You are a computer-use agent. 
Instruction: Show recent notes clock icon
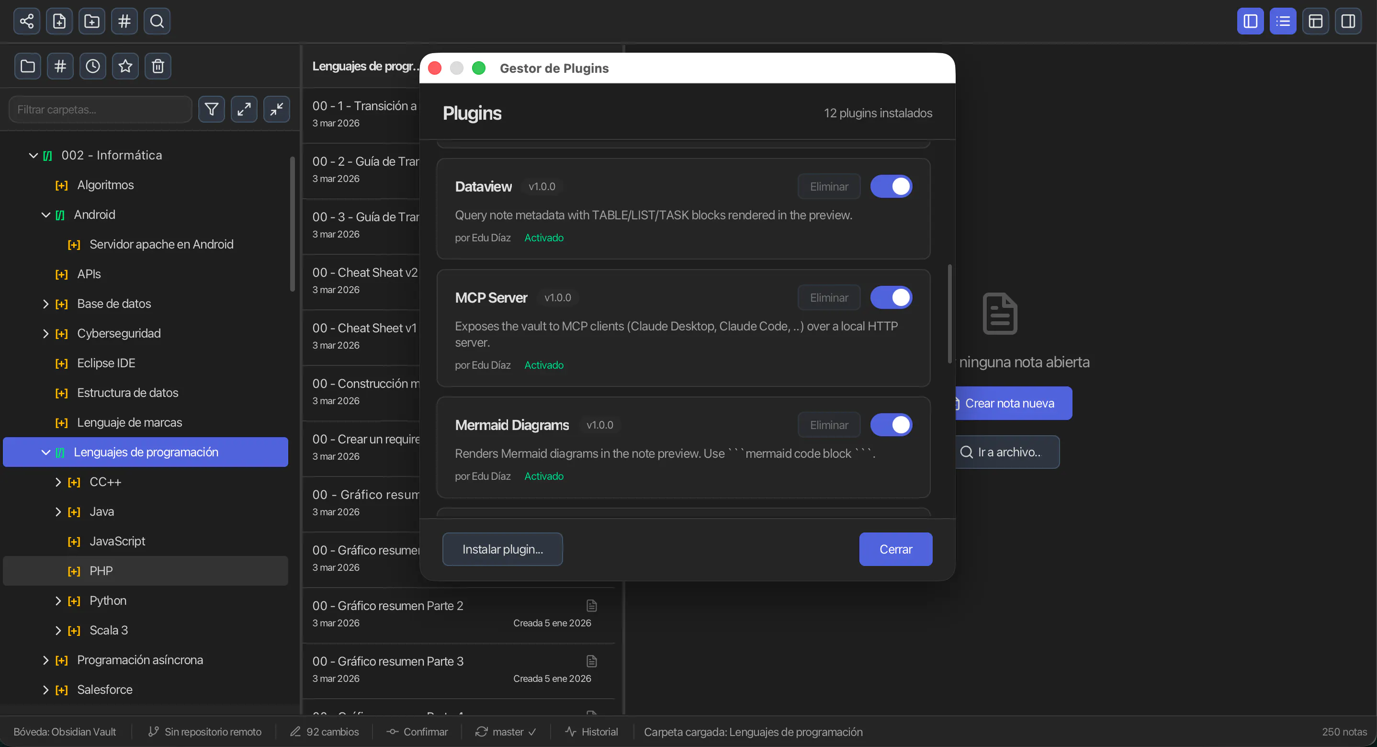93,66
